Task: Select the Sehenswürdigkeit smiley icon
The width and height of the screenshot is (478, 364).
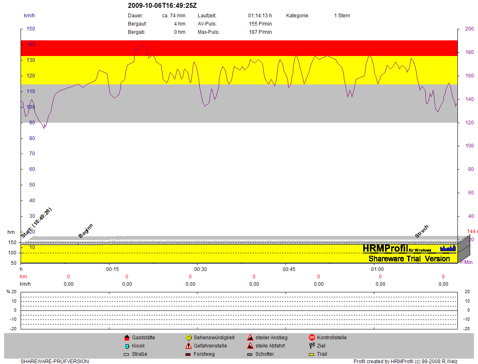Action: click(188, 338)
